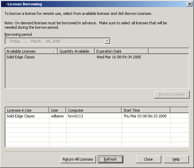
Task: Click the License Borrowing title bar app icon
Action: [4, 4]
